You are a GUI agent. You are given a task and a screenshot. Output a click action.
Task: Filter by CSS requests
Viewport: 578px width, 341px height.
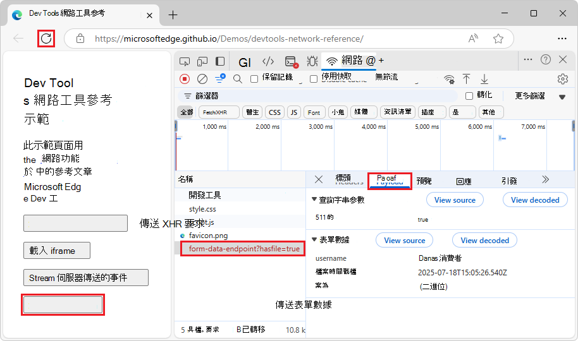click(x=274, y=112)
